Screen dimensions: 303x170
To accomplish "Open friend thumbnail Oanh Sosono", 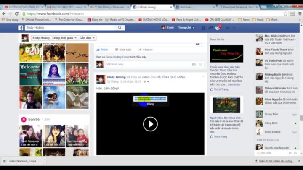I will pos(31,136).
